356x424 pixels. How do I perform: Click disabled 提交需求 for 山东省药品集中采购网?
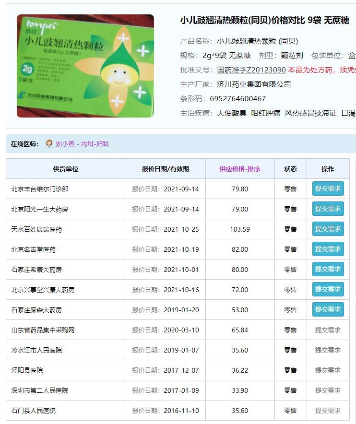328,330
